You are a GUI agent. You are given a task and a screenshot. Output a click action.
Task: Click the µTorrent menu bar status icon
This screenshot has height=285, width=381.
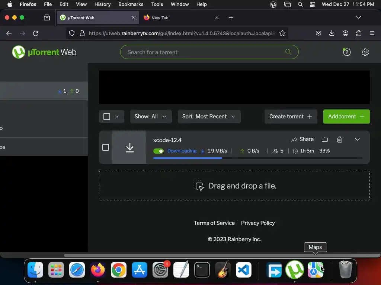273,4
